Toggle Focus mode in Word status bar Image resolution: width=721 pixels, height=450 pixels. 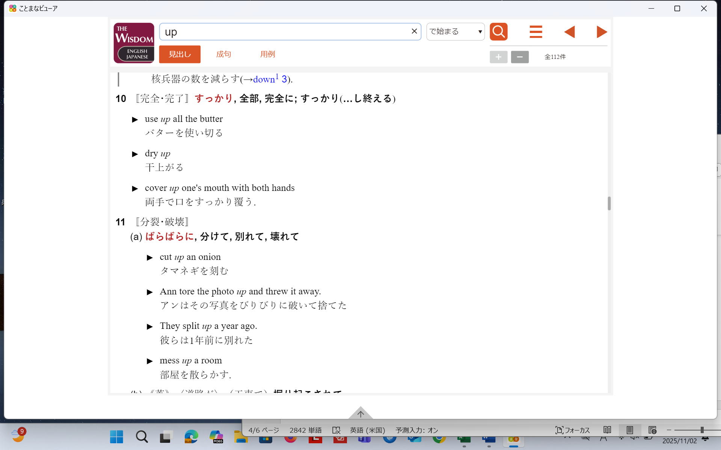[x=573, y=430]
